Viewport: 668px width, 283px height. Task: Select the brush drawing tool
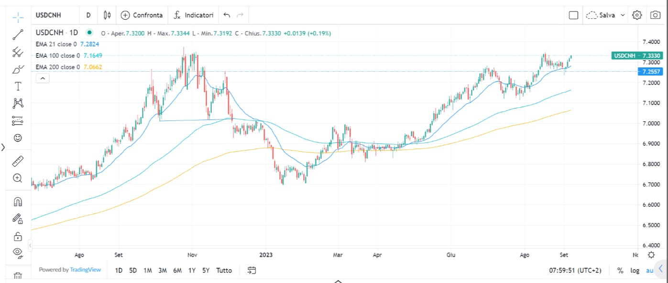tap(18, 69)
